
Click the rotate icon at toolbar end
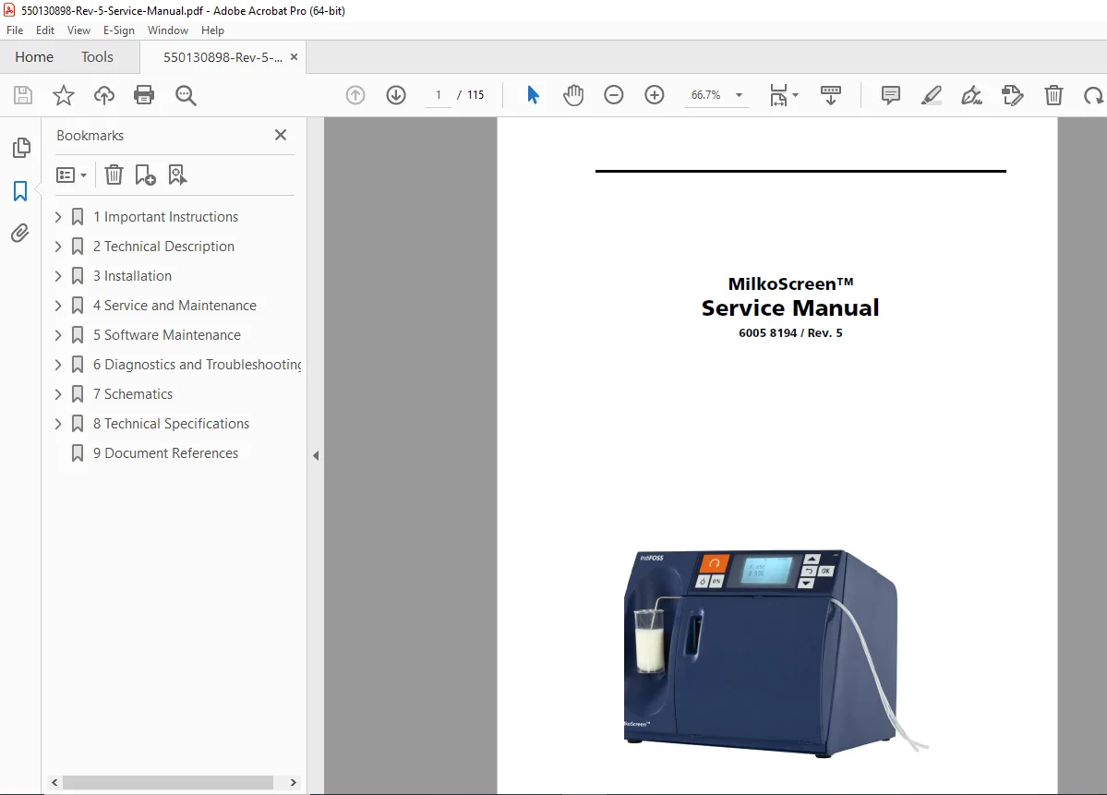[1093, 94]
